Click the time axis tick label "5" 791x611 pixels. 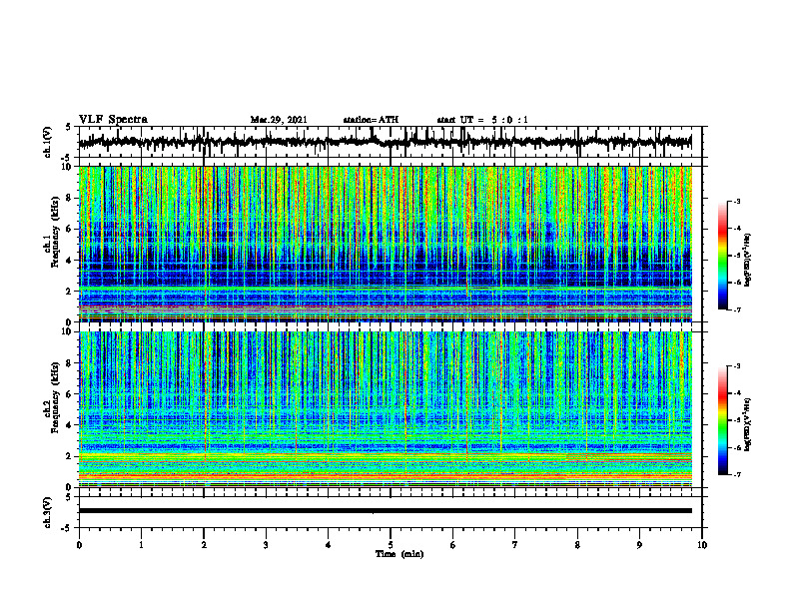(391, 545)
